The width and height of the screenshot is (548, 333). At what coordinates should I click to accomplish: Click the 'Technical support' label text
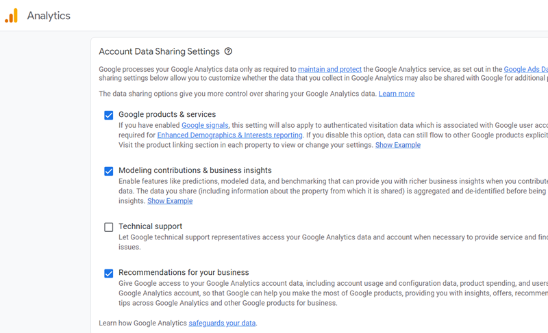coord(150,226)
